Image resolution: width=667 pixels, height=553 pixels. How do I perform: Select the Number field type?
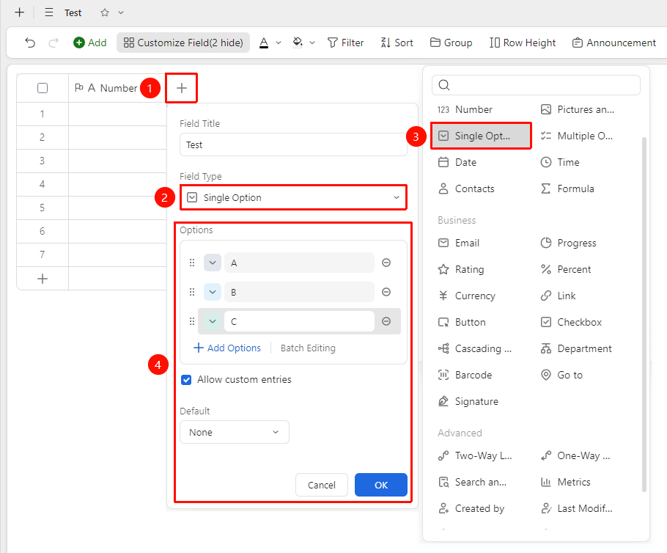click(465, 109)
